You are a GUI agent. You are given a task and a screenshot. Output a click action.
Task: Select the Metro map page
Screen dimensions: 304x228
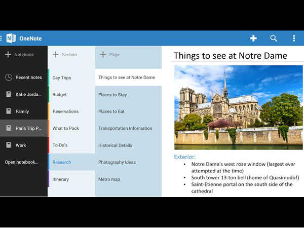pos(109,179)
